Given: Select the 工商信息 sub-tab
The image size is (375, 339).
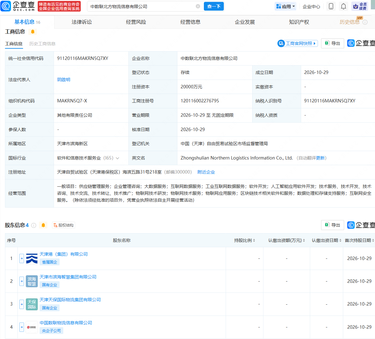Looking at the screenshot, I should tap(14, 44).
